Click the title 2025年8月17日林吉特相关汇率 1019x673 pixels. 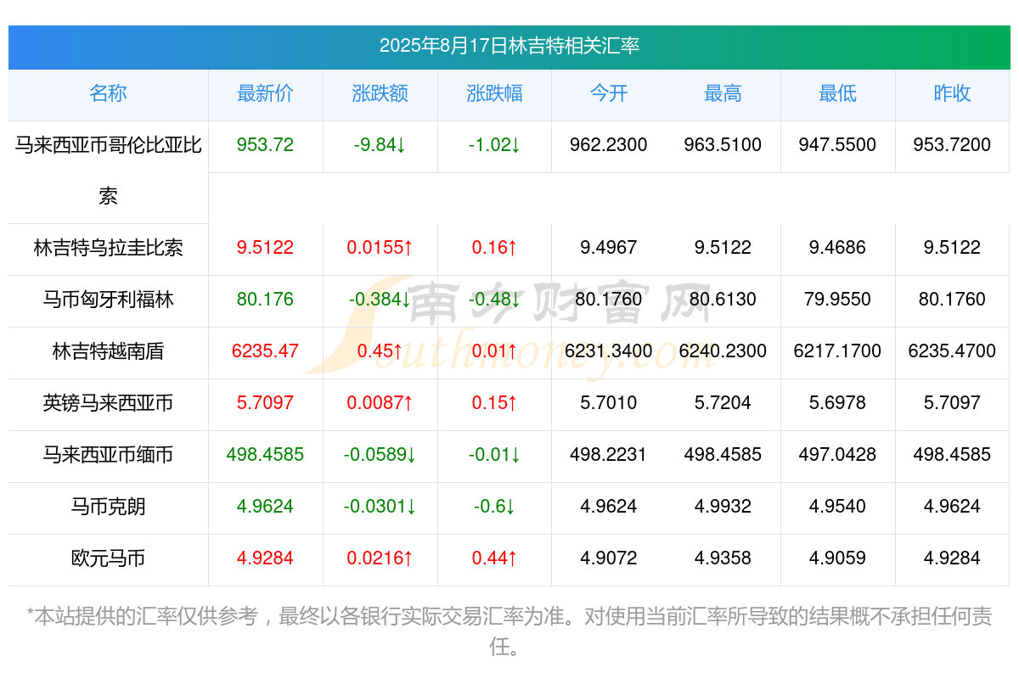pos(509,46)
